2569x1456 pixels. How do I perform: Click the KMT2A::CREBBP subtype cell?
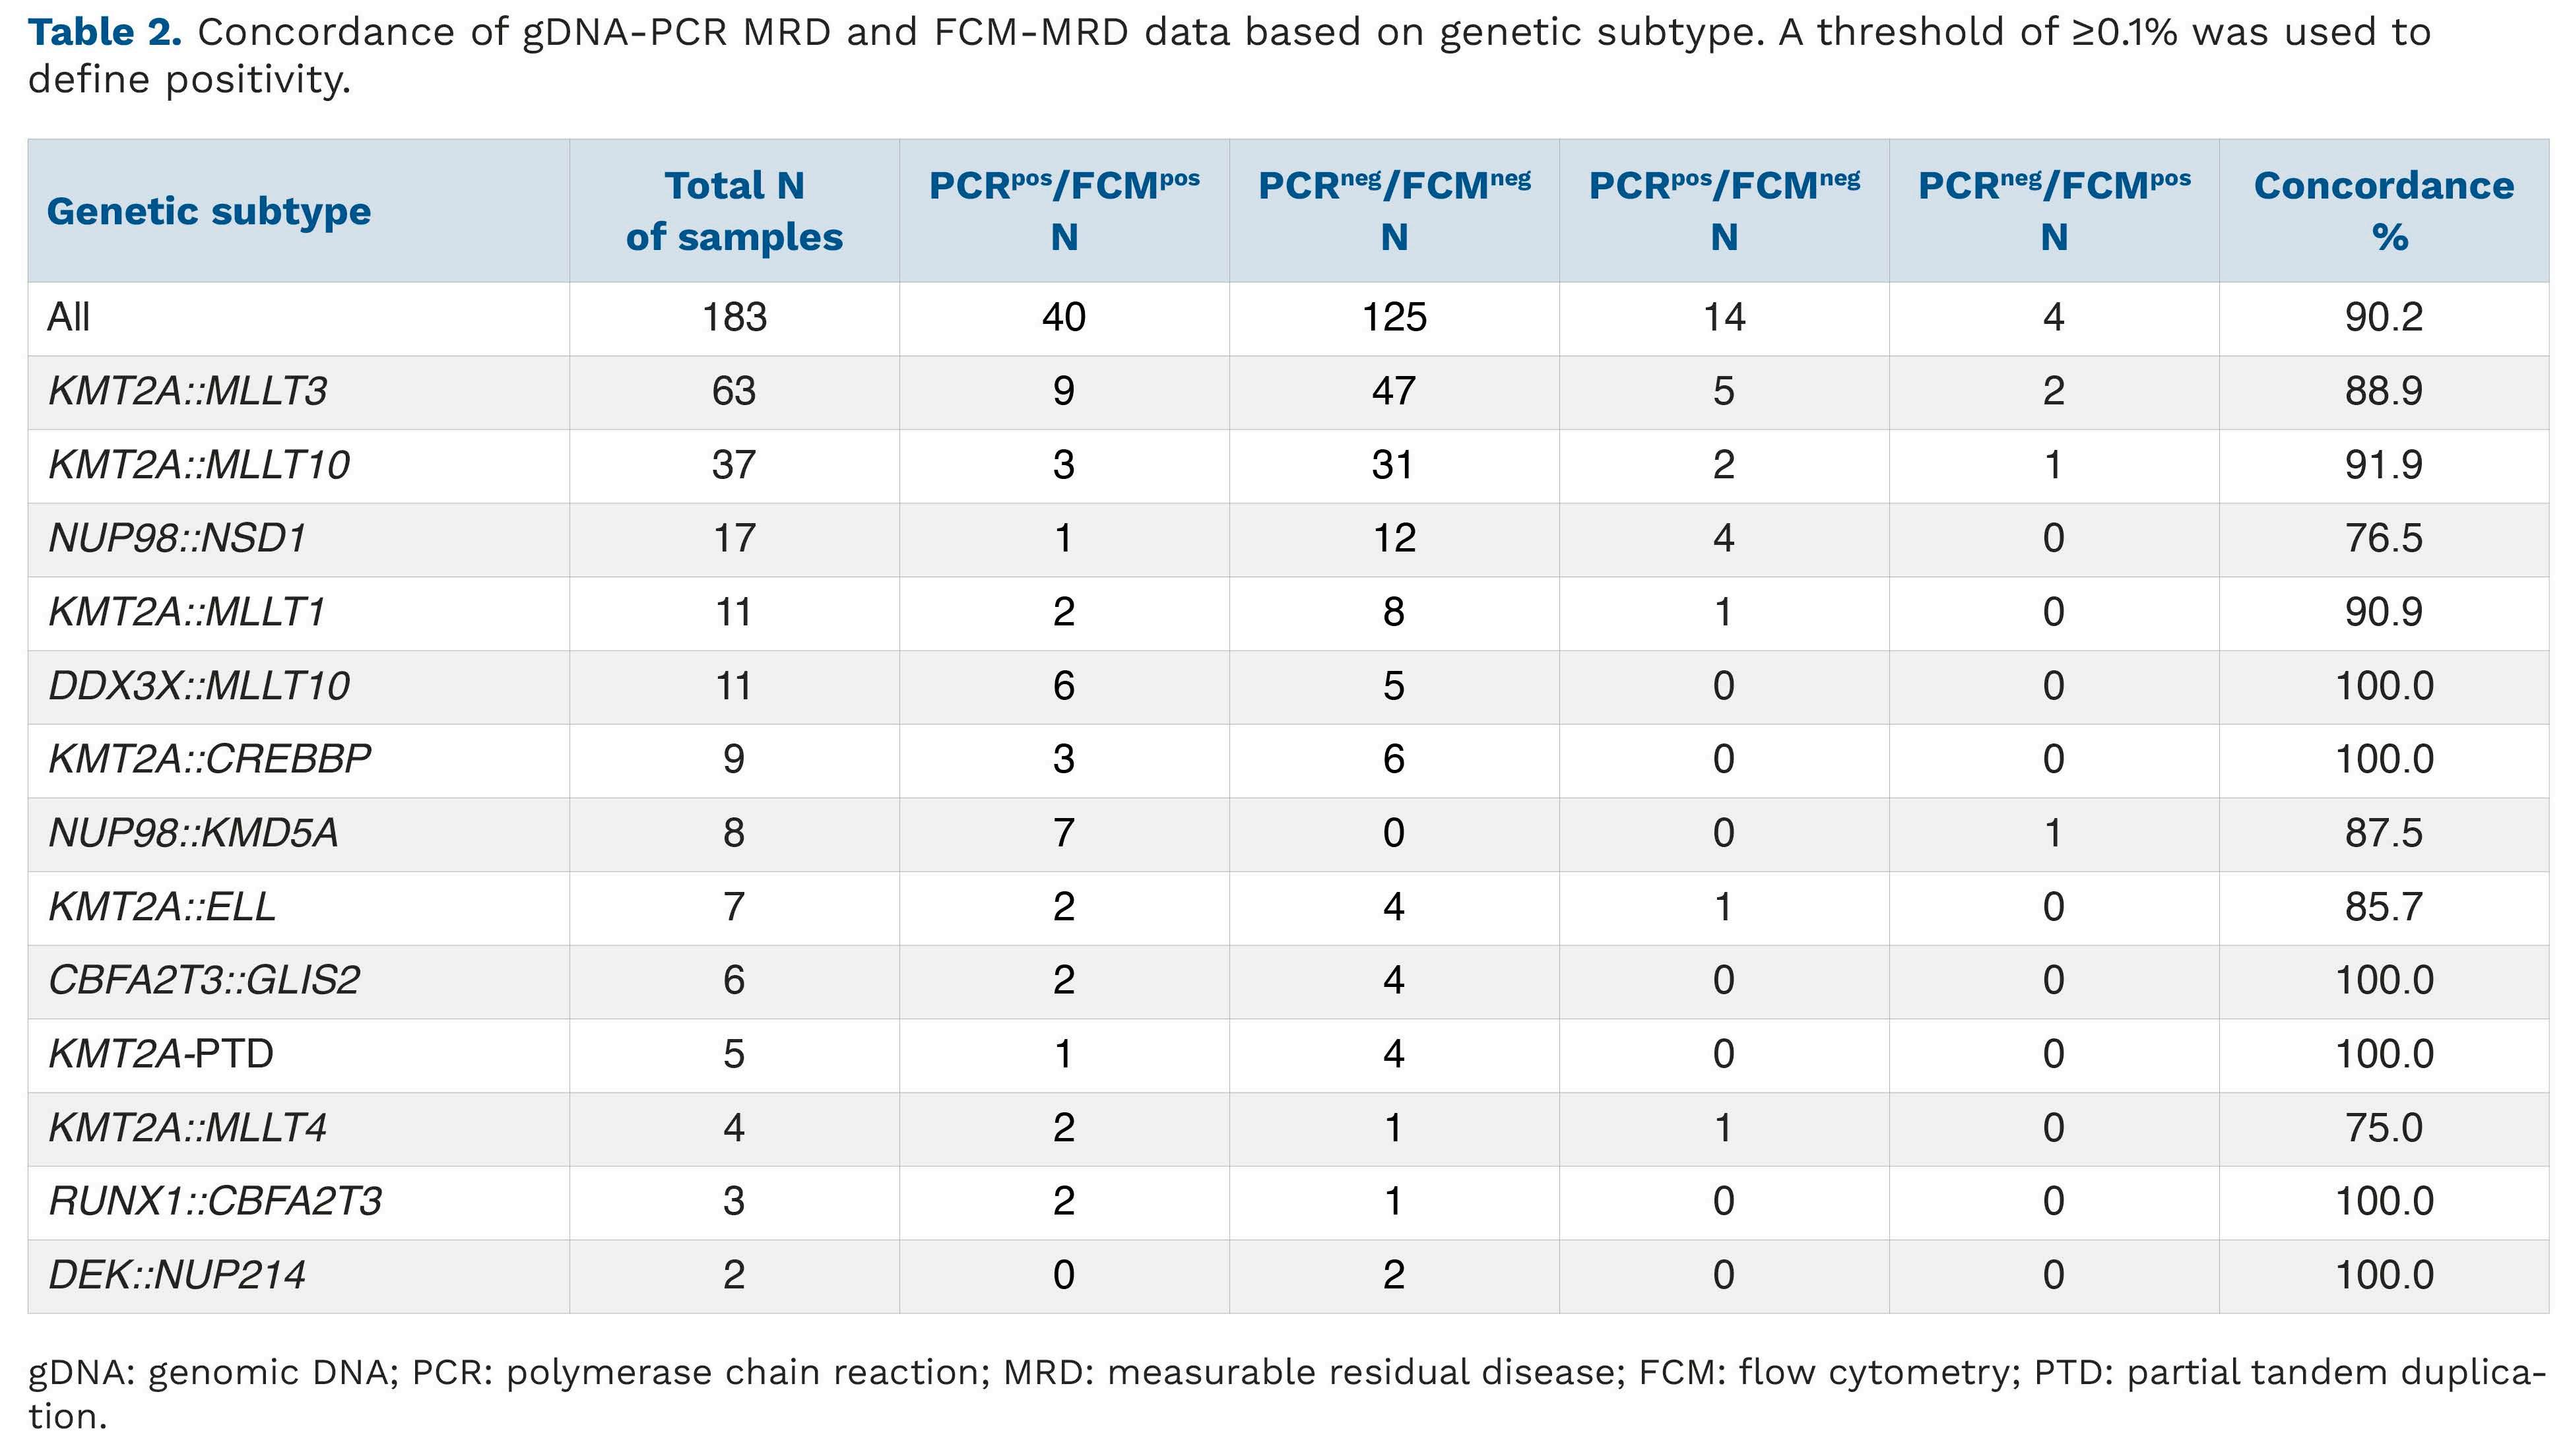(209, 760)
